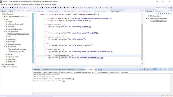Open the Servers tab
The width and height of the screenshot is (173, 97).
point(54,70)
